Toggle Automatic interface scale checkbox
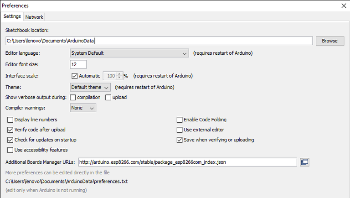Screen dimensions: 350x198 pyautogui.click(x=75, y=76)
